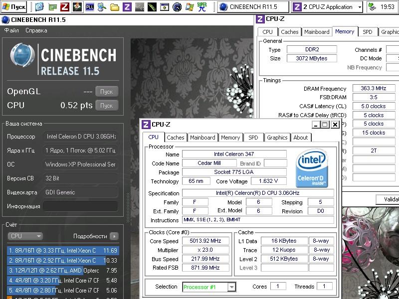This screenshot has width=399, height=299.
Task: Open the Справка menu in Cinebench
Action: [x=36, y=30]
